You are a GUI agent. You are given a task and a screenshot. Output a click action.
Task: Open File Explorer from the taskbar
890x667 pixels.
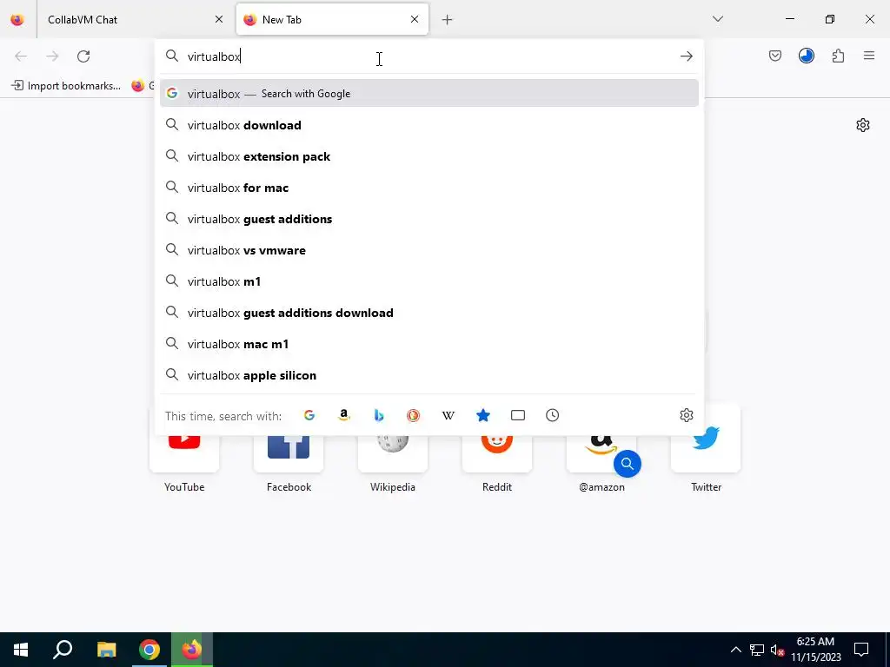pyautogui.click(x=106, y=650)
